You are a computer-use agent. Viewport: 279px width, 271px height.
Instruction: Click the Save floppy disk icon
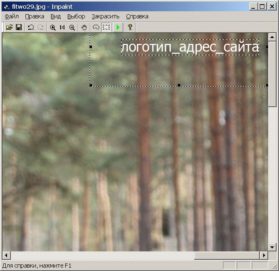tap(19, 27)
